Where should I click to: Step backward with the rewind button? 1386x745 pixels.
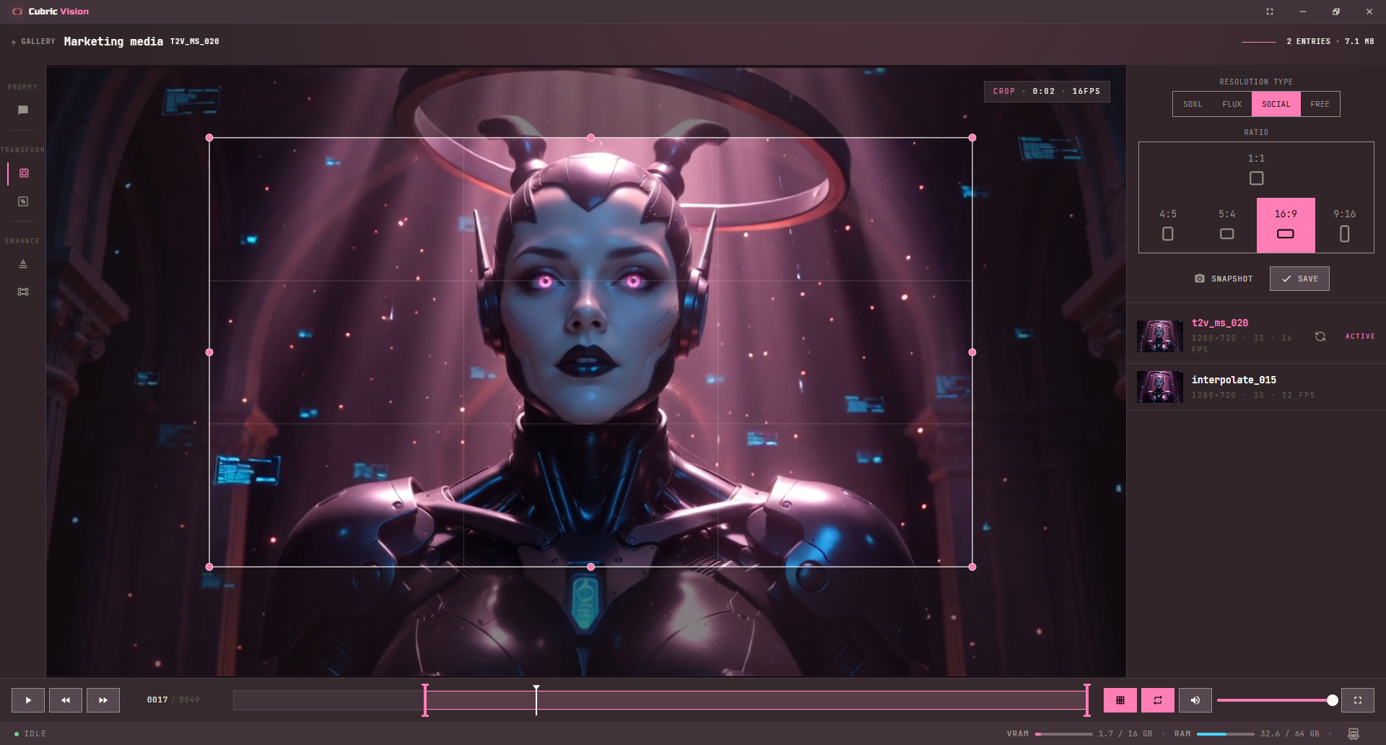(x=66, y=700)
